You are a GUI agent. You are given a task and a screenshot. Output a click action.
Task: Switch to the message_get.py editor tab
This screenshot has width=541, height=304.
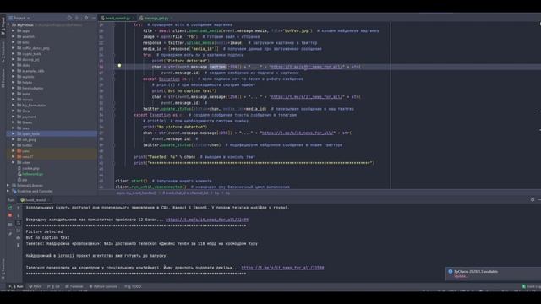(x=156, y=18)
